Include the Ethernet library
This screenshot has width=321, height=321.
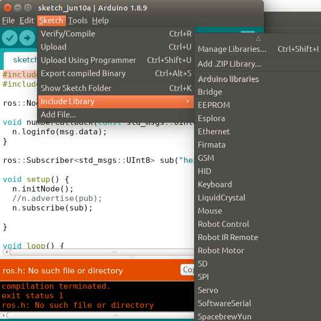(258, 132)
